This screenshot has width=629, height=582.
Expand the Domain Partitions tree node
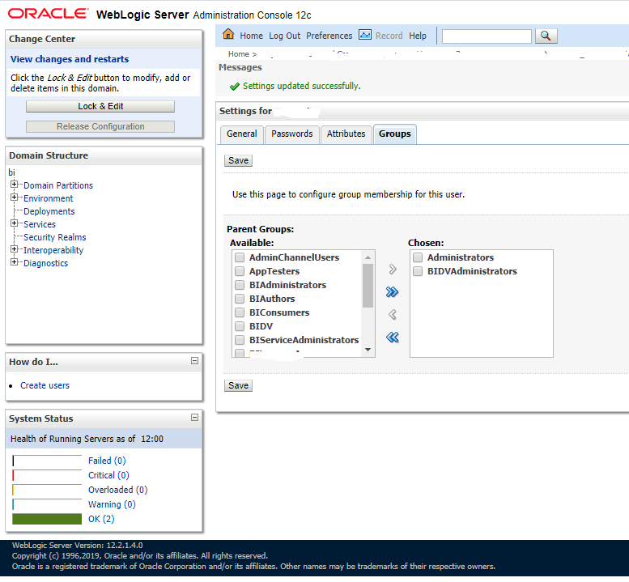click(15, 185)
